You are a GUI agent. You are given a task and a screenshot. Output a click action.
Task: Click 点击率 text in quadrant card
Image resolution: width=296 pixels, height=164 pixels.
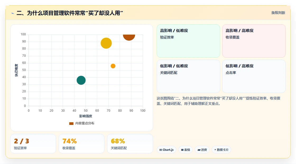coord(231,73)
